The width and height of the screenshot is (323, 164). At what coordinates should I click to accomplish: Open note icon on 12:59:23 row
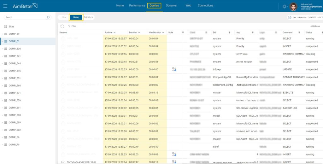point(174,154)
